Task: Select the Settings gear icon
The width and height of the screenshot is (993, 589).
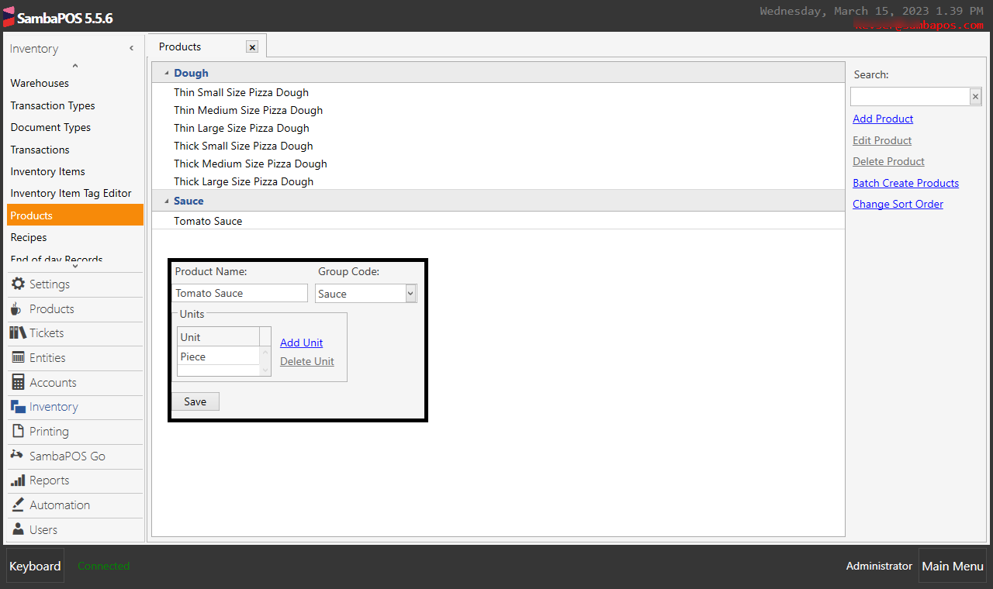Action: coord(17,284)
